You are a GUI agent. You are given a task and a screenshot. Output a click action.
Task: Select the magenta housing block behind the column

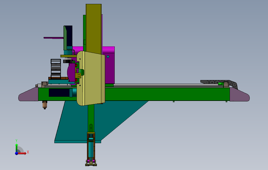(109, 65)
